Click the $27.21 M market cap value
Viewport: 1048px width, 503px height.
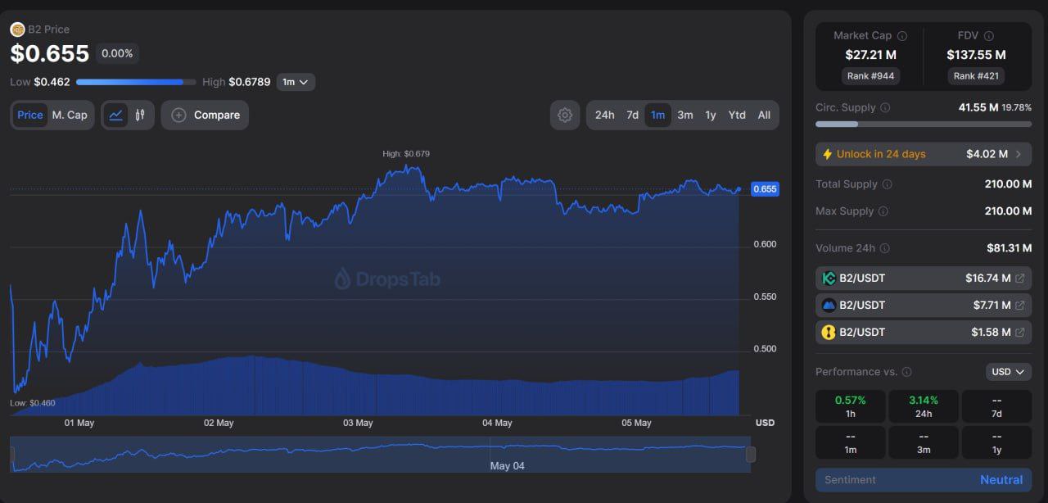coord(870,55)
